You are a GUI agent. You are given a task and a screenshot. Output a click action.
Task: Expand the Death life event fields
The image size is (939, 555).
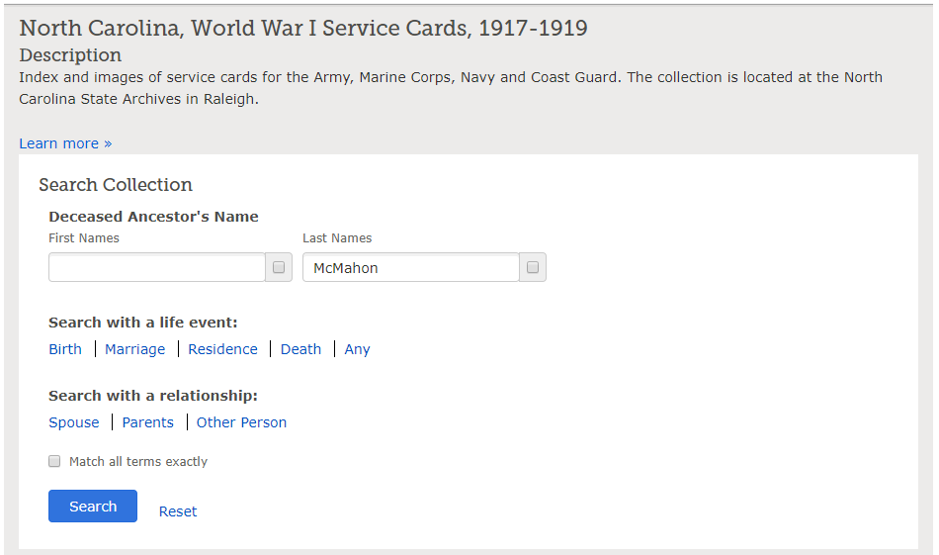(300, 349)
